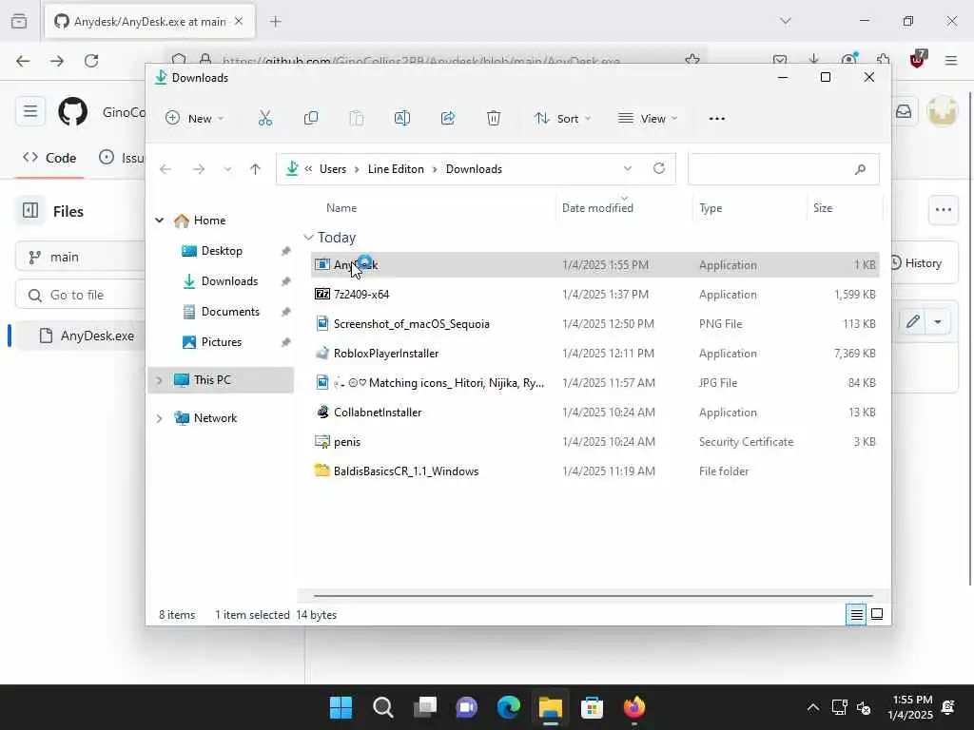
Task: Click the search magnifier in Explorer search box
Action: tap(860, 169)
